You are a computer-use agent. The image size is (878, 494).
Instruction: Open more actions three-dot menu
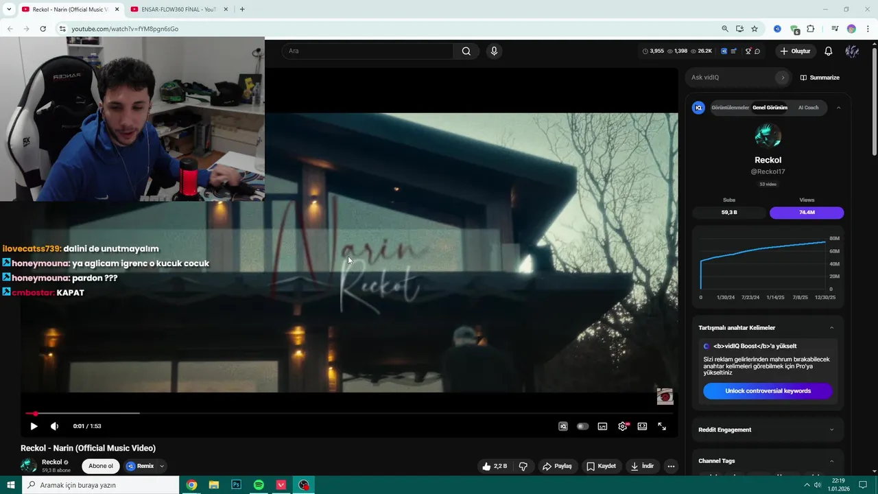(671, 466)
